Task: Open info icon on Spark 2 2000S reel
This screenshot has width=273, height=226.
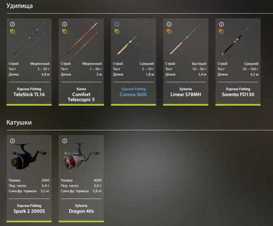Action: 12,141
